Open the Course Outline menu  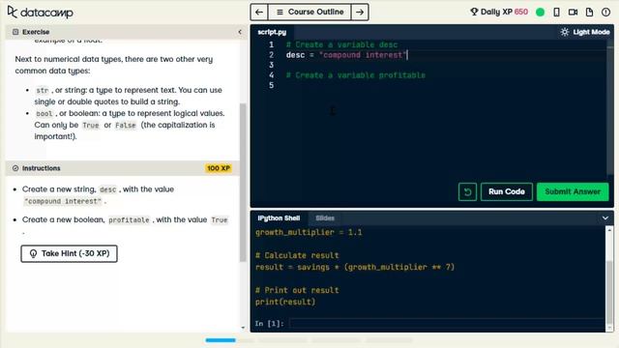pyautogui.click(x=309, y=12)
